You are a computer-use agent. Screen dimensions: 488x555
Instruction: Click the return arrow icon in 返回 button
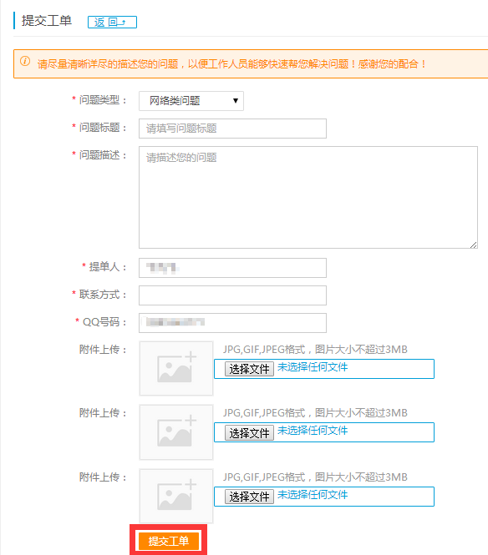point(122,23)
